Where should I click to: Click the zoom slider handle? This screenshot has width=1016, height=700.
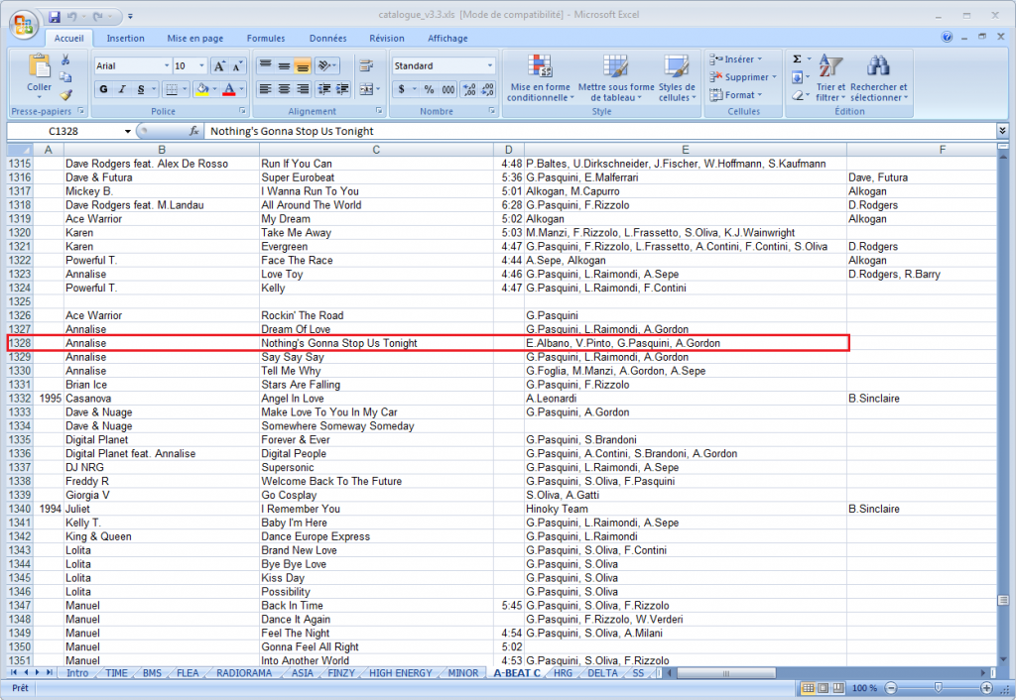[x=939, y=688]
